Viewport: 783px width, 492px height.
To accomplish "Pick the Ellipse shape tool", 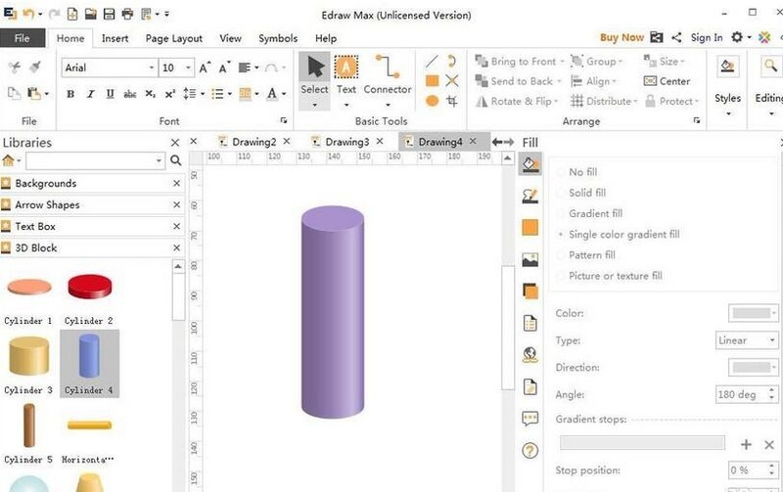I will coord(432,101).
